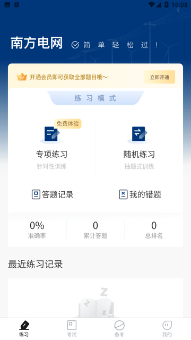Tap the checkmark circle beside 简单轻松过
Image resolution: width=191 pixels, height=340 pixels.
(75, 45)
